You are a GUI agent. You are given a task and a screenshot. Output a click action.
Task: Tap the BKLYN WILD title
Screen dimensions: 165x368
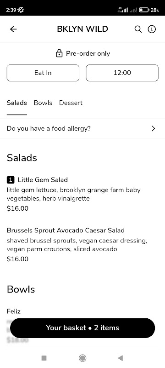[82, 29]
